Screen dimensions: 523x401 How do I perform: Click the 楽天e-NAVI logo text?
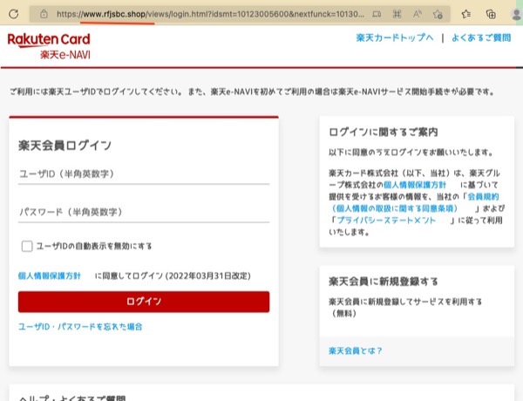(65, 55)
